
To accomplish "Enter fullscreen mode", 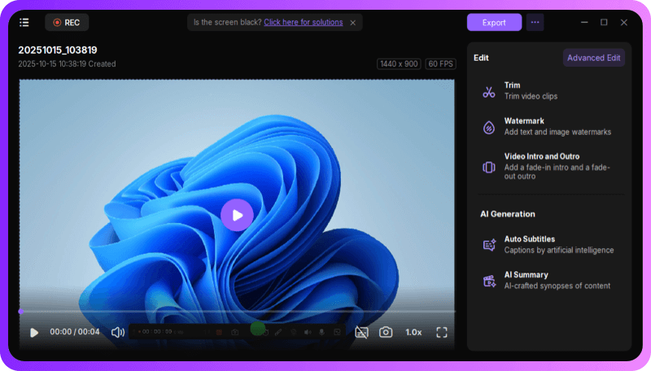I will 442,332.
